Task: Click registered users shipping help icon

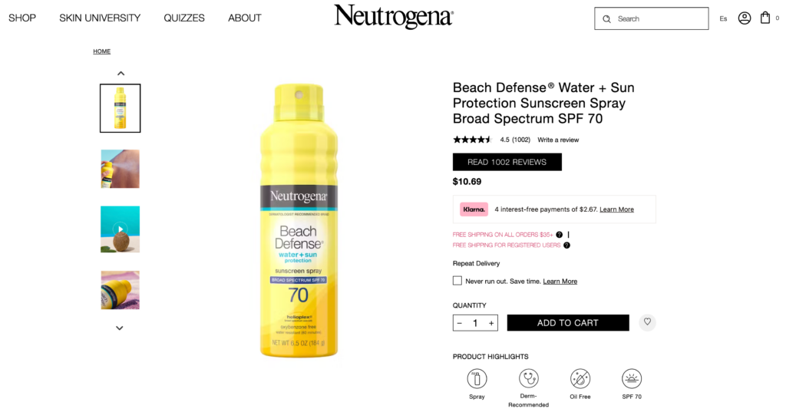Action: pyautogui.click(x=566, y=245)
